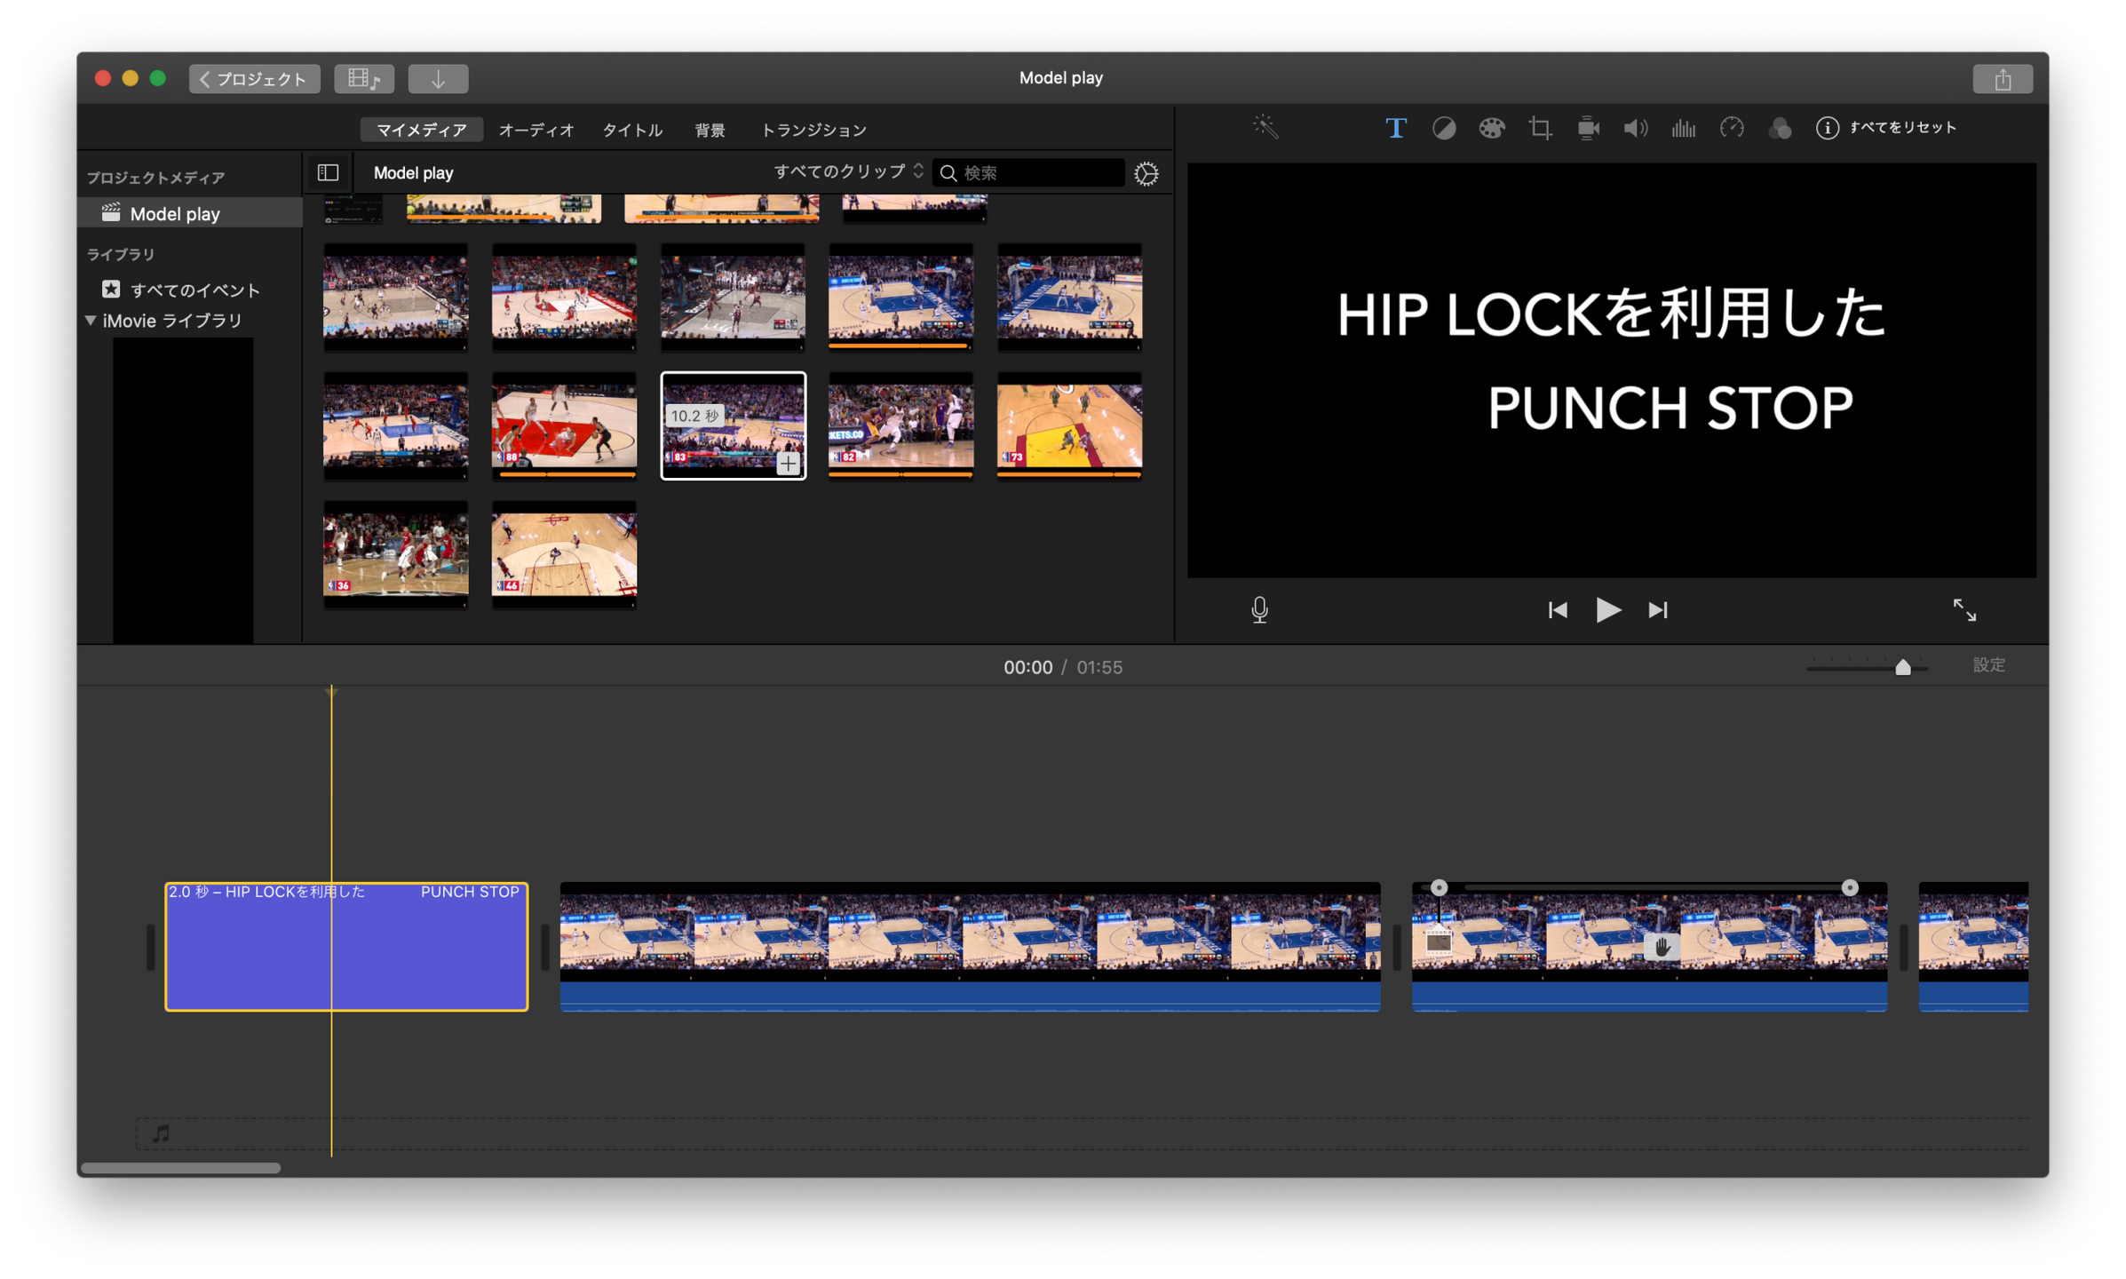Switch to the トランジション tab
Image resolution: width=2126 pixels, height=1279 pixels.
tap(813, 130)
